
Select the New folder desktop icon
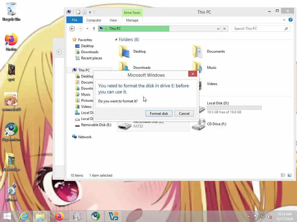(11, 162)
